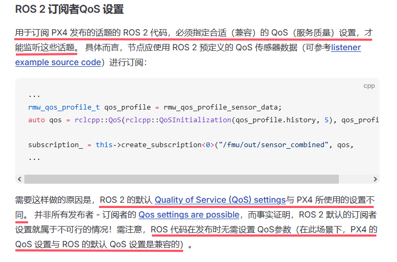This screenshot has height=262, width=397.
Task: Click rmw_qos_profile_sensor_data in the code
Action: [221, 107]
